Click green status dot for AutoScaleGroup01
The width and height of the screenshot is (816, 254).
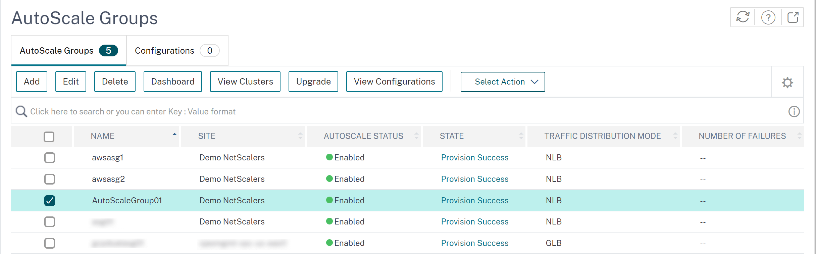coord(329,200)
